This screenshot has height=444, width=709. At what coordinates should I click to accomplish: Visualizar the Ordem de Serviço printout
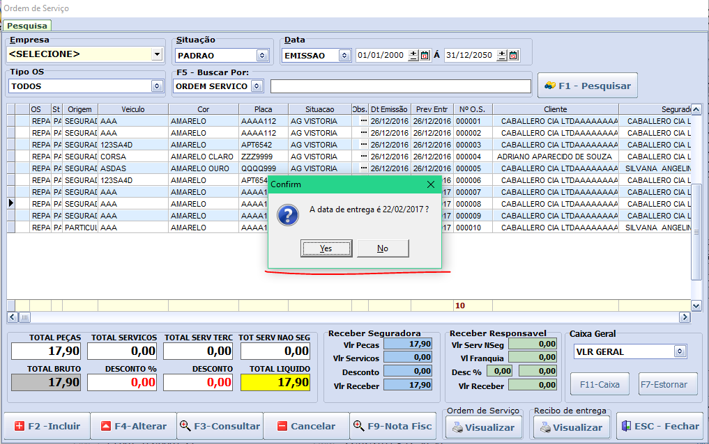coord(484,427)
